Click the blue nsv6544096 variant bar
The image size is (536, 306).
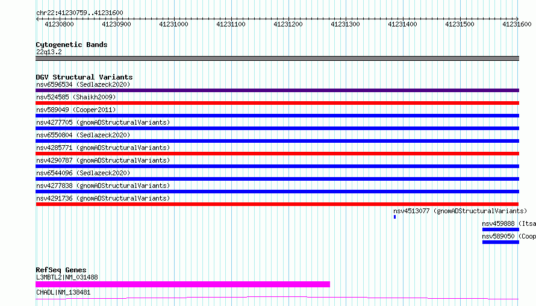[x=277, y=179]
